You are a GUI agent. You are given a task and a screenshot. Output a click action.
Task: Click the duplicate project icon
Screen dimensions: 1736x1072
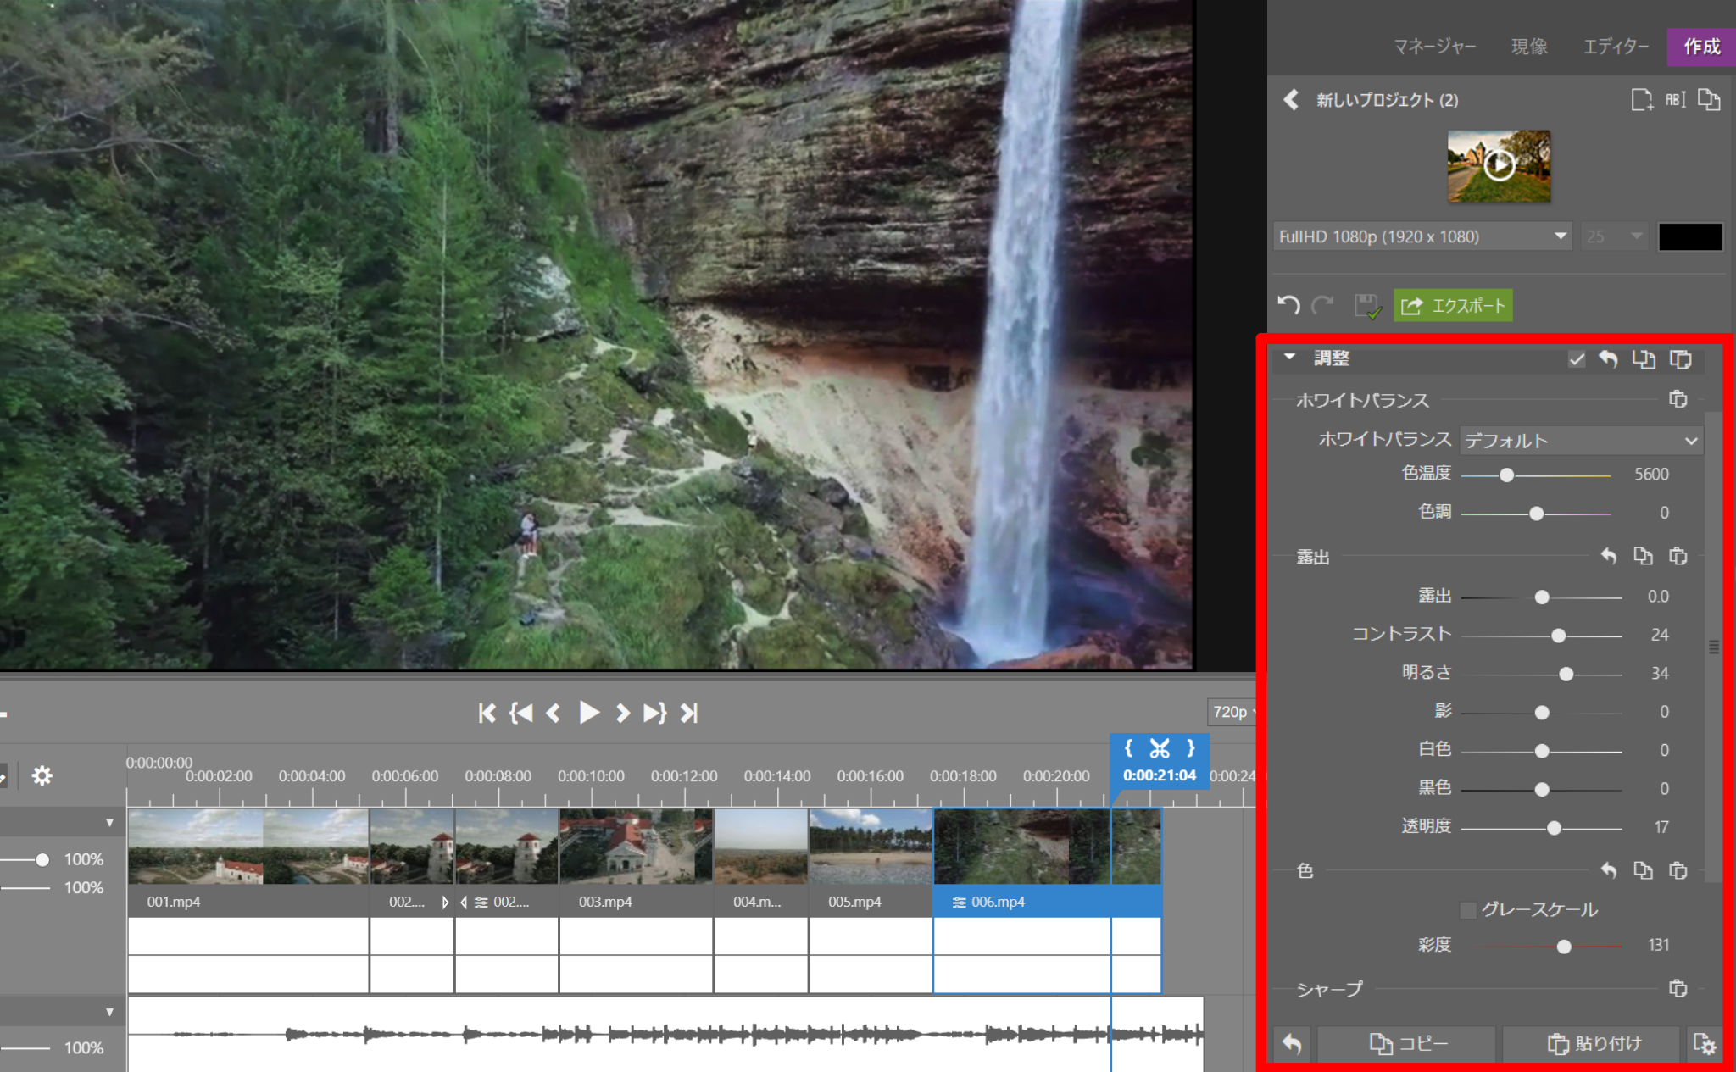point(1709,100)
